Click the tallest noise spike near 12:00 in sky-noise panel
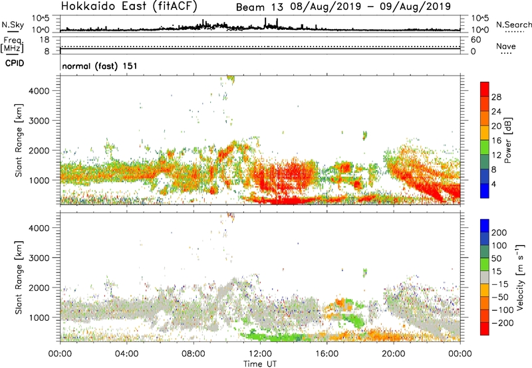This screenshot has height=368, width=532. (x=265, y=22)
